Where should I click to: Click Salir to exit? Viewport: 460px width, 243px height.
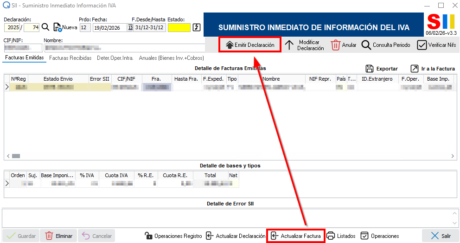coord(441,236)
